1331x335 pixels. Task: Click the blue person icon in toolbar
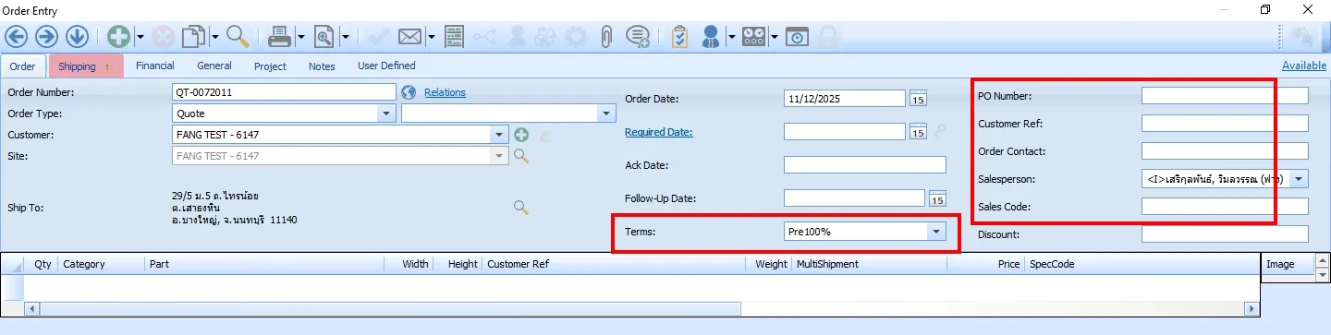(711, 37)
